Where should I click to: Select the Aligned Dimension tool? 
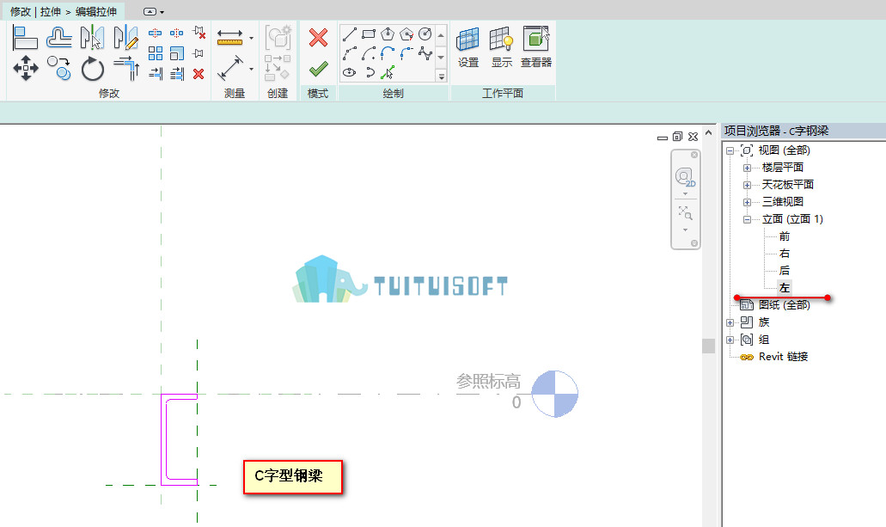coord(230,68)
